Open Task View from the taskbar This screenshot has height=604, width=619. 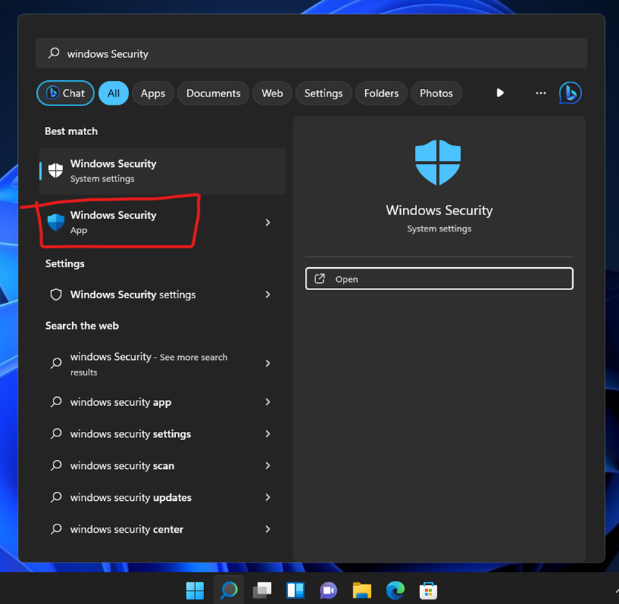[x=262, y=591]
